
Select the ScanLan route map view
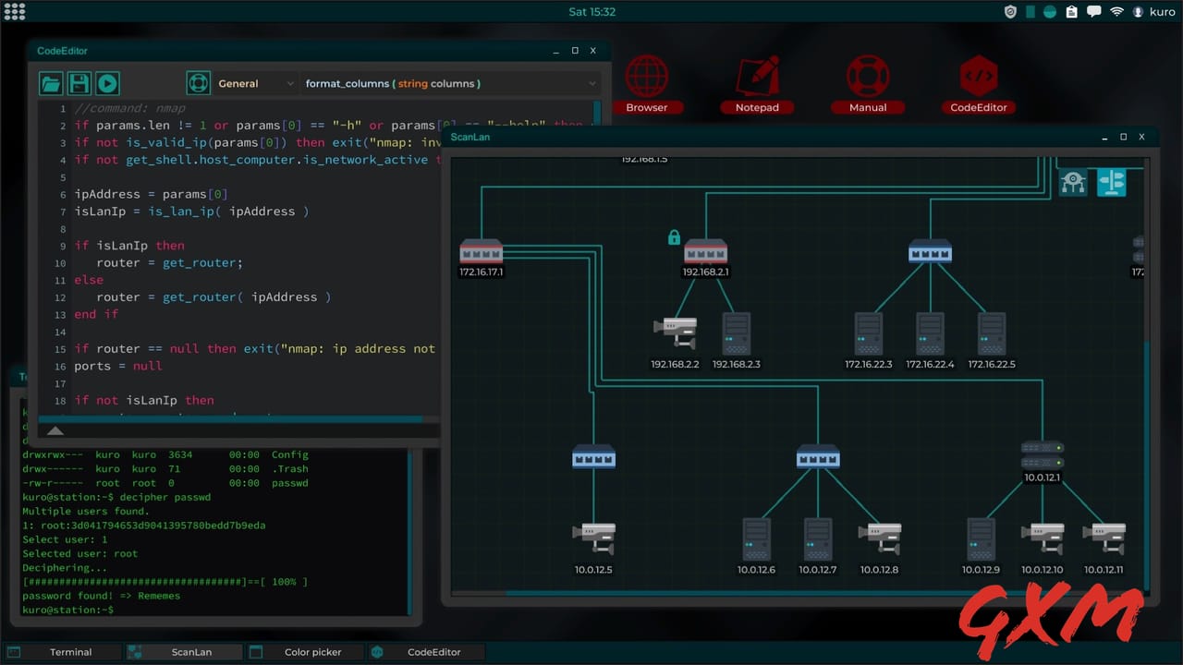click(1112, 183)
